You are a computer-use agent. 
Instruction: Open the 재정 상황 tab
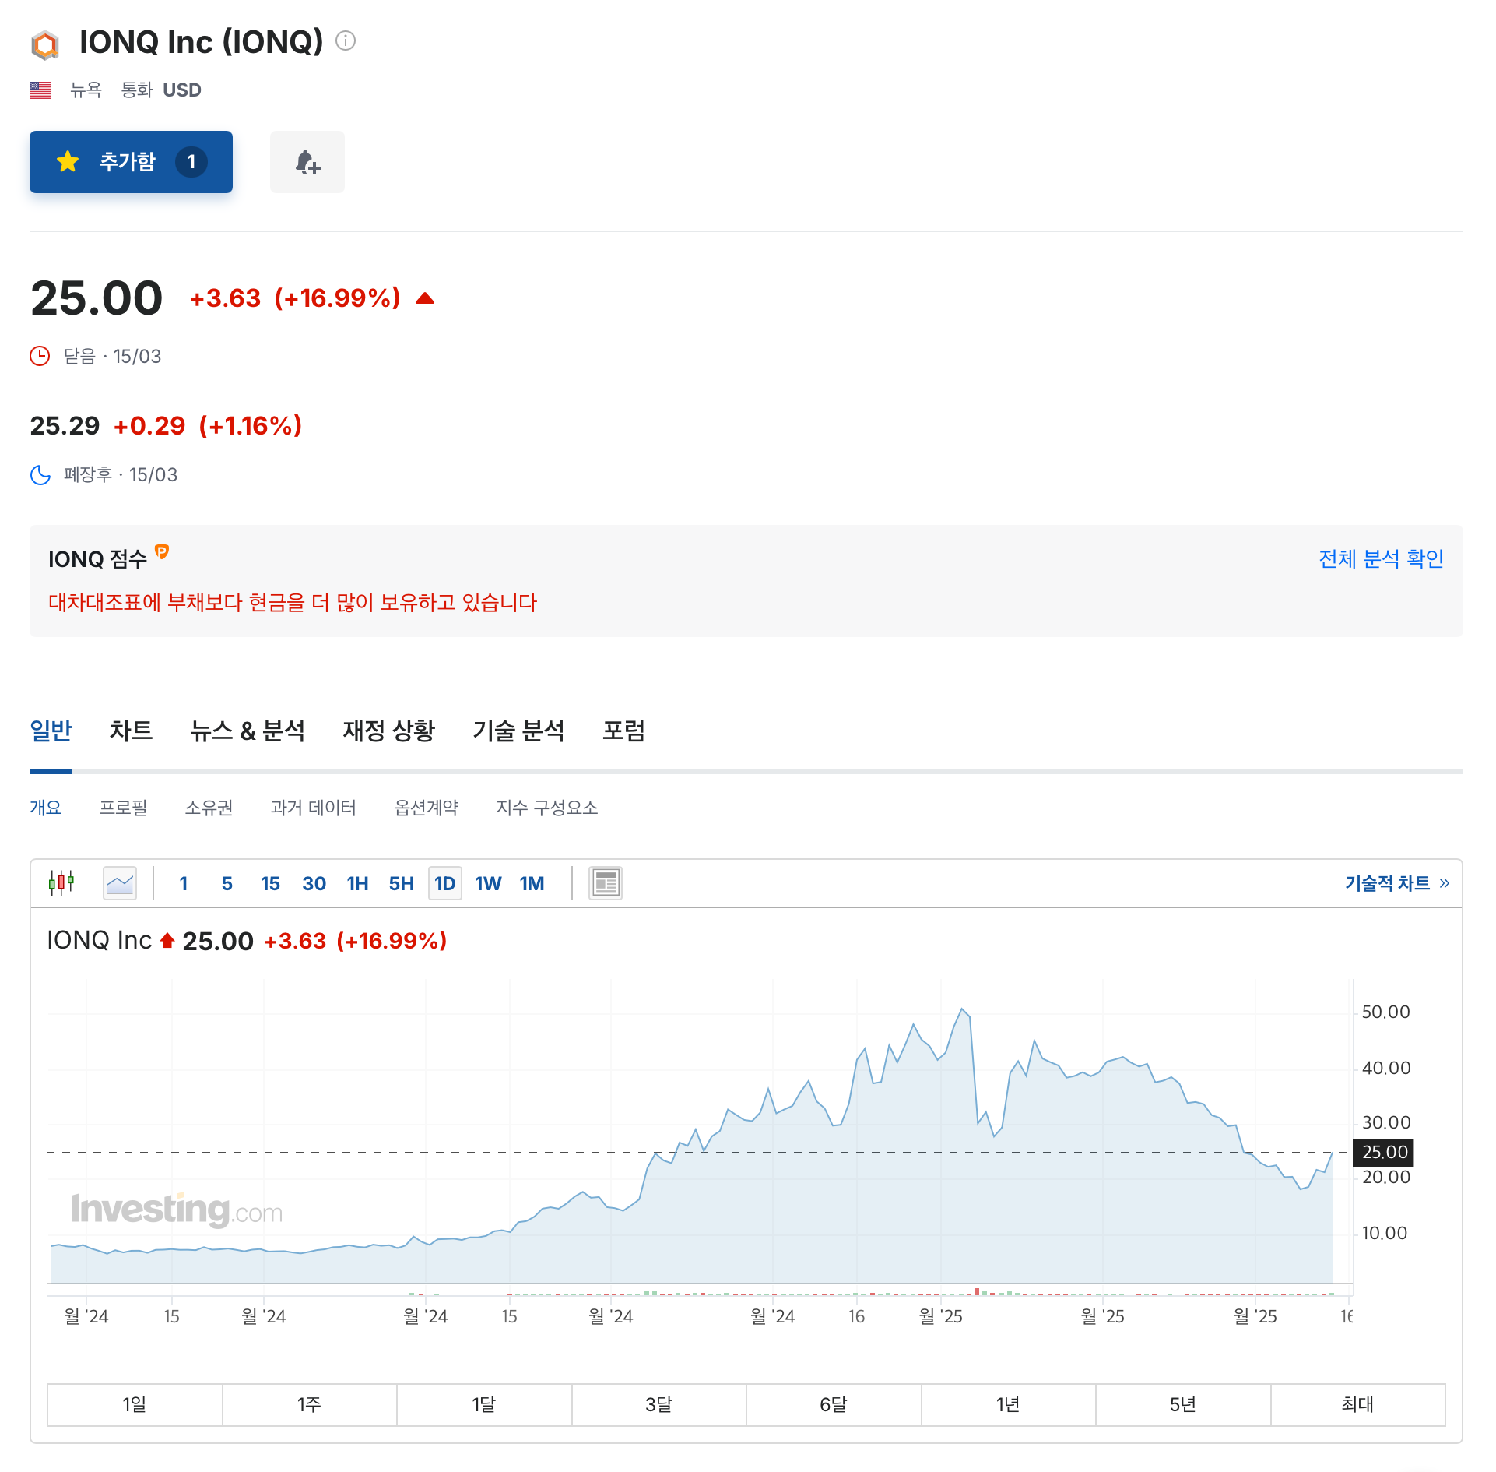[x=389, y=731]
